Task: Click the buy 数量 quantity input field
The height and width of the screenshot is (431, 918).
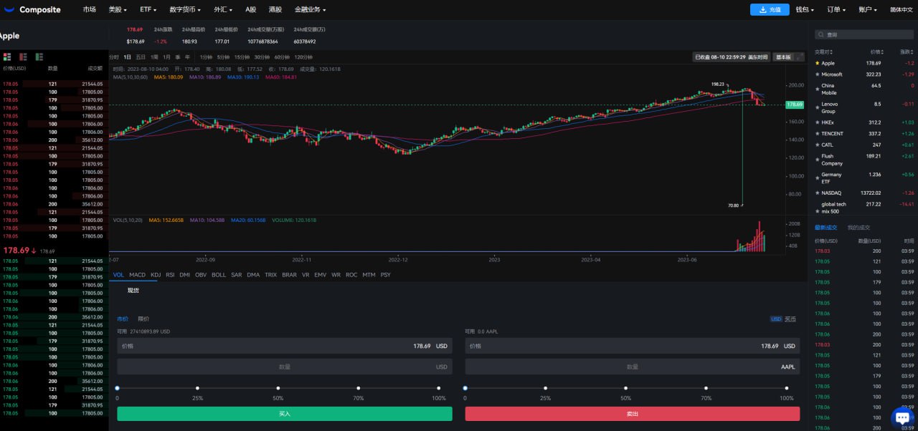Action: (x=285, y=367)
